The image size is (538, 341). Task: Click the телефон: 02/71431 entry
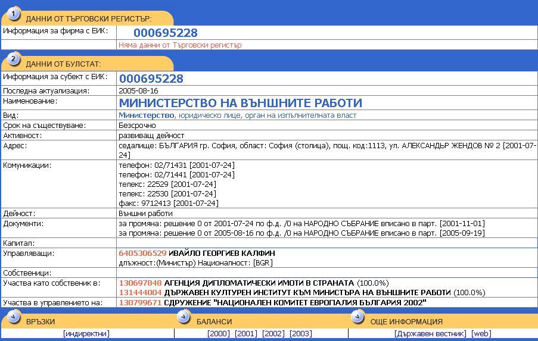177,165
